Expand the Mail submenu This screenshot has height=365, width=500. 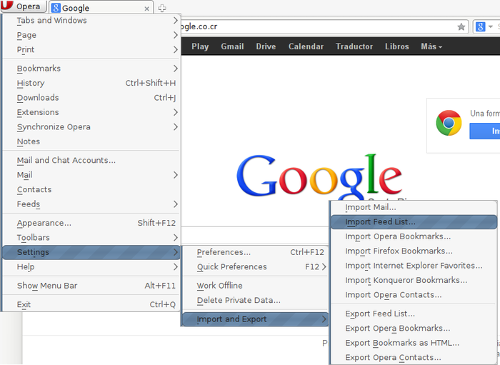[x=91, y=175]
